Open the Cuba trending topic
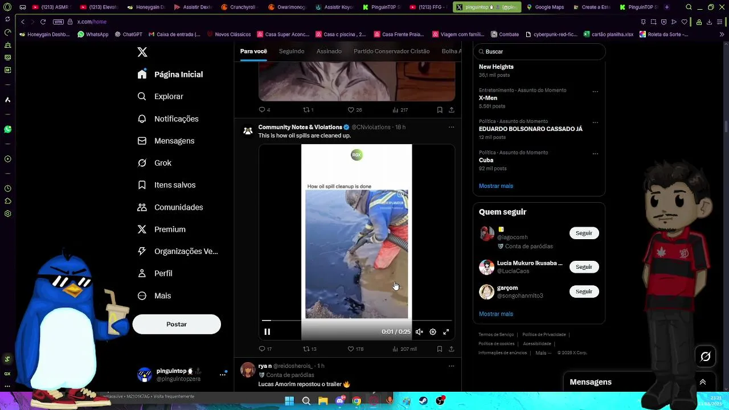This screenshot has width=729, height=410. point(486,160)
